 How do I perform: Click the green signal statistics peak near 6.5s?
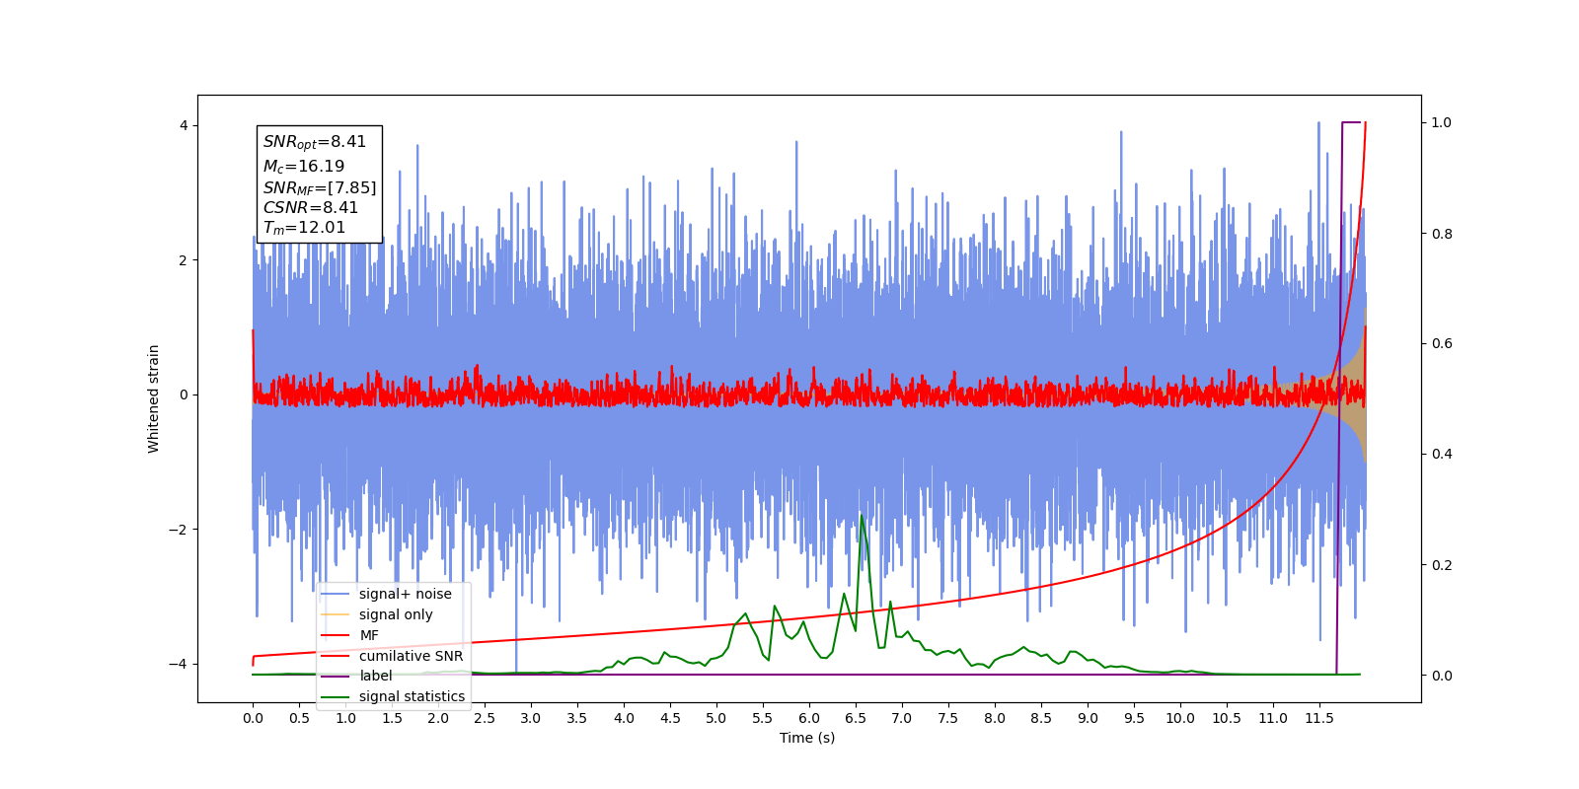[861, 516]
